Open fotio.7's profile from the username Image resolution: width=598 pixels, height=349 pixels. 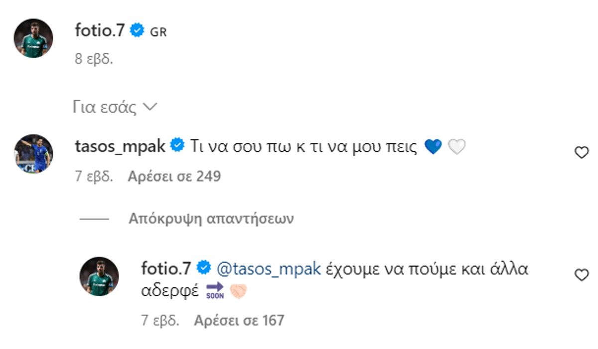click(99, 30)
